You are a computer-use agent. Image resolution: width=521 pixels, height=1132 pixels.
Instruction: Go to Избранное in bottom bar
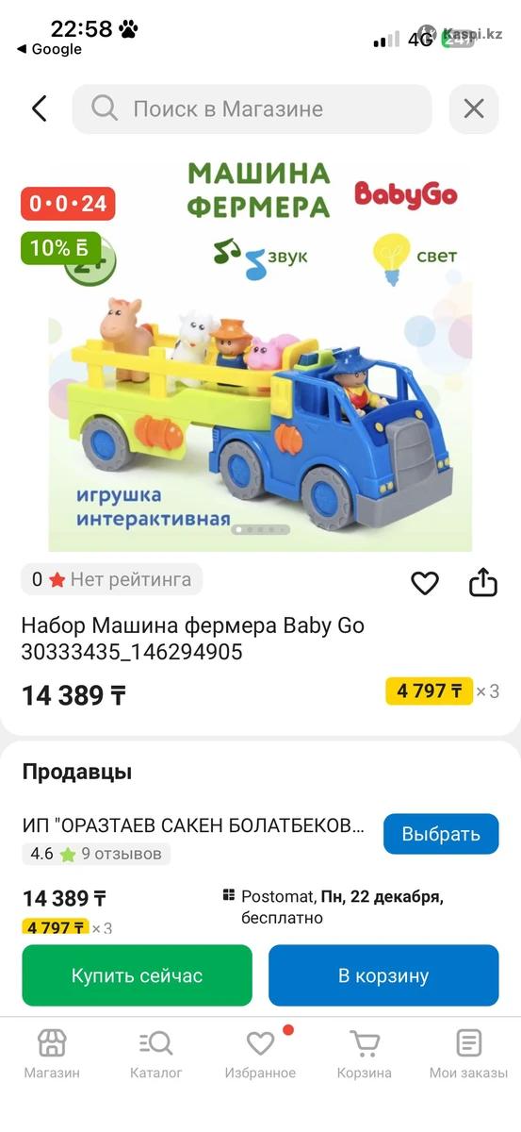(260, 1054)
